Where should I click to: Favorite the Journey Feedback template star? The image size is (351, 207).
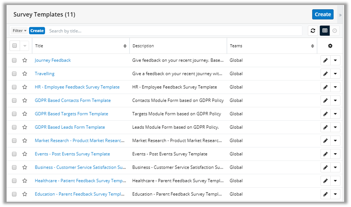[25, 60]
